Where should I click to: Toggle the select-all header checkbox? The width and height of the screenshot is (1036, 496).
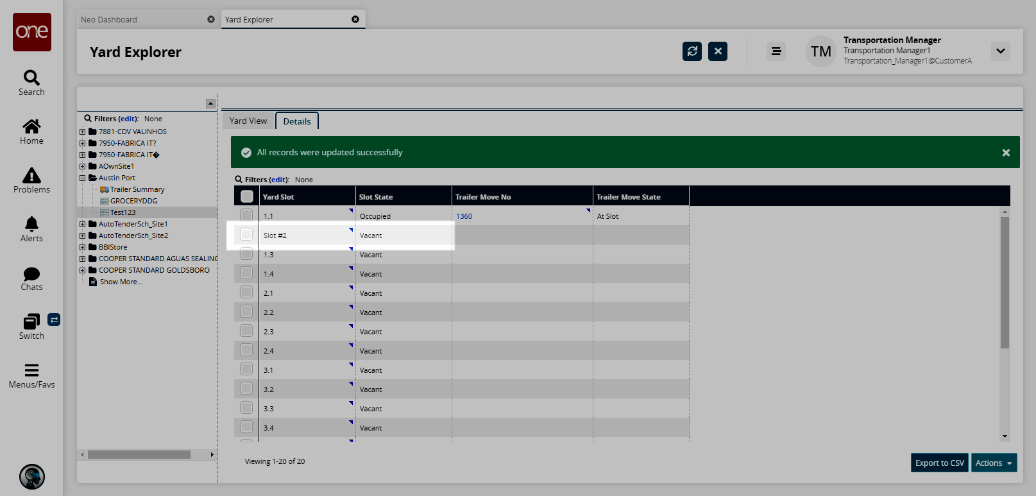pos(247,196)
